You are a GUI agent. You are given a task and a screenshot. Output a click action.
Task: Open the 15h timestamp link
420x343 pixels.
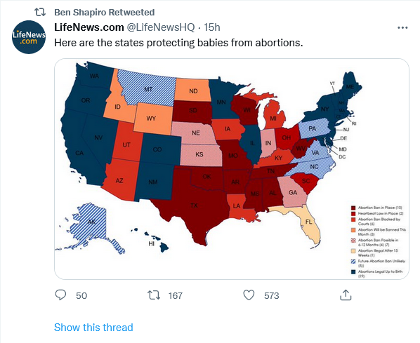point(212,27)
